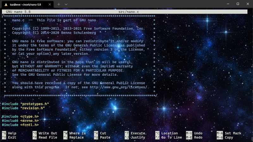Place cursor on #include <fcntl.h> line
Image resolution: width=253 pixels, height=142 pixels.
pyautogui.click(x=20, y=125)
